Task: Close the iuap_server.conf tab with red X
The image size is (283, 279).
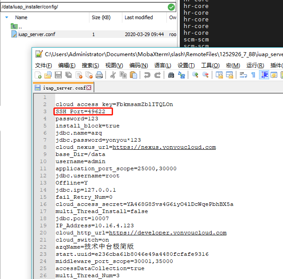Action: click(89, 88)
